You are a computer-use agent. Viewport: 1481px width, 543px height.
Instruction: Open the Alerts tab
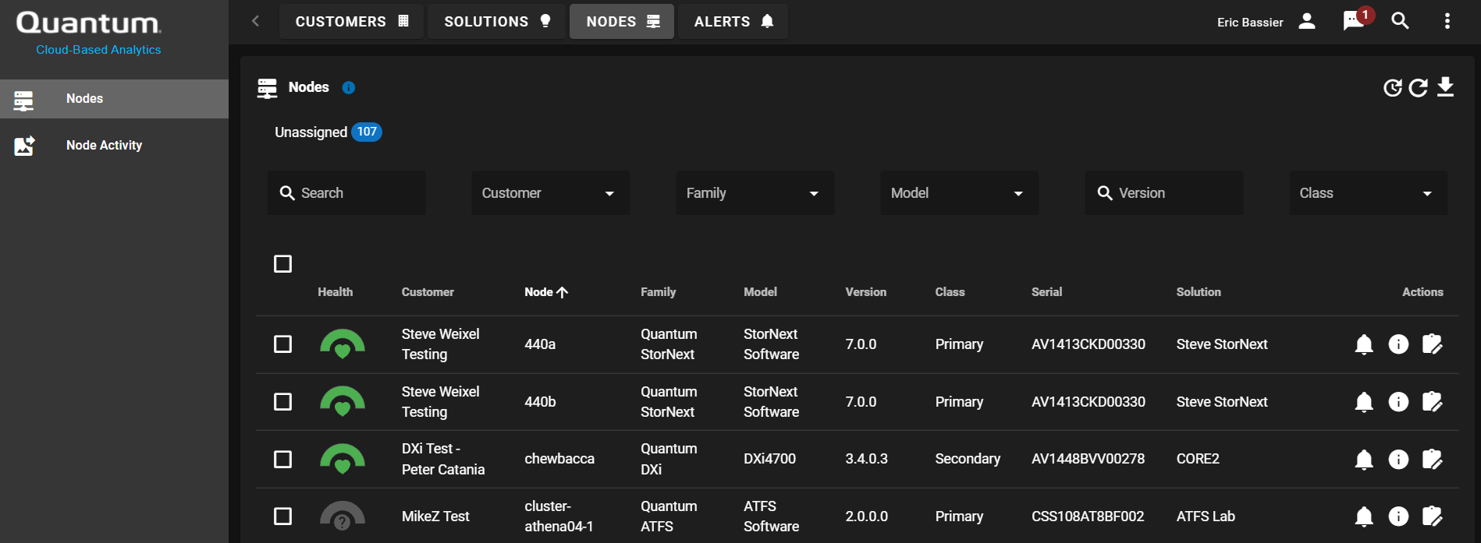click(733, 22)
